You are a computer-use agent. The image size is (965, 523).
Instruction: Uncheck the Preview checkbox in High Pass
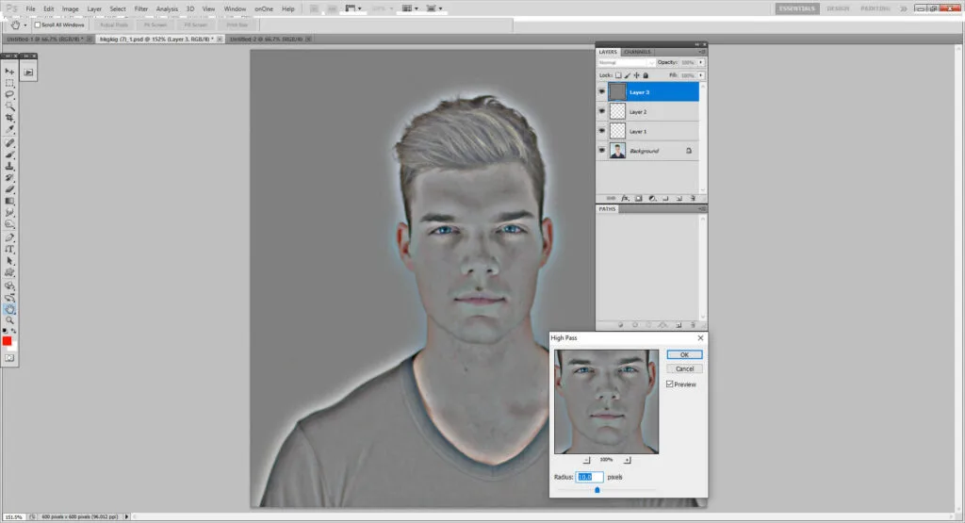coord(670,384)
